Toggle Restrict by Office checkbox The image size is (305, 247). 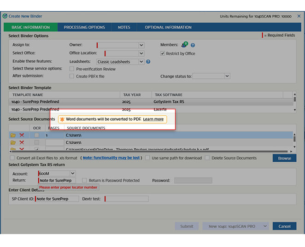[x=163, y=53]
